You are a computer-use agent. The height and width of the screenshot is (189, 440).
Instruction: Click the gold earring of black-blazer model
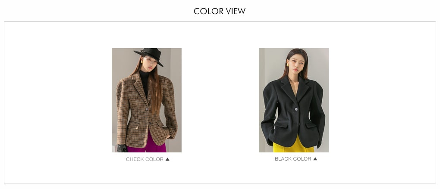tap(287, 65)
